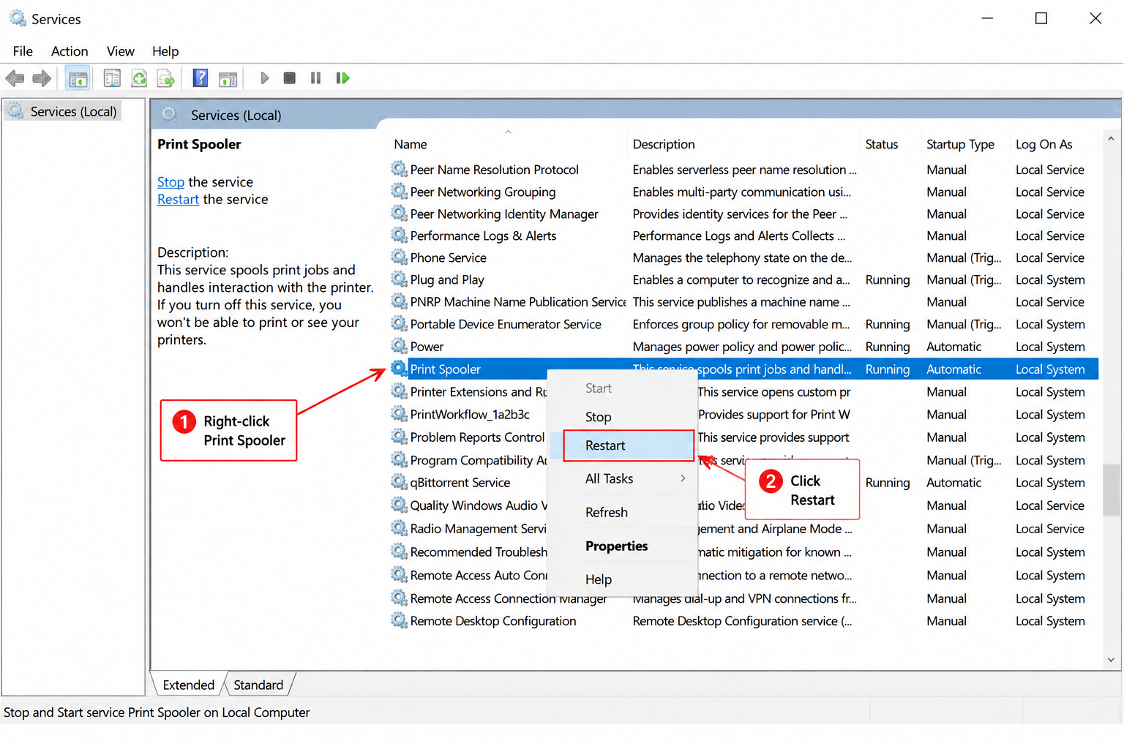Expand the All Tasks submenu
This screenshot has width=1124, height=749.
pyautogui.click(x=623, y=478)
